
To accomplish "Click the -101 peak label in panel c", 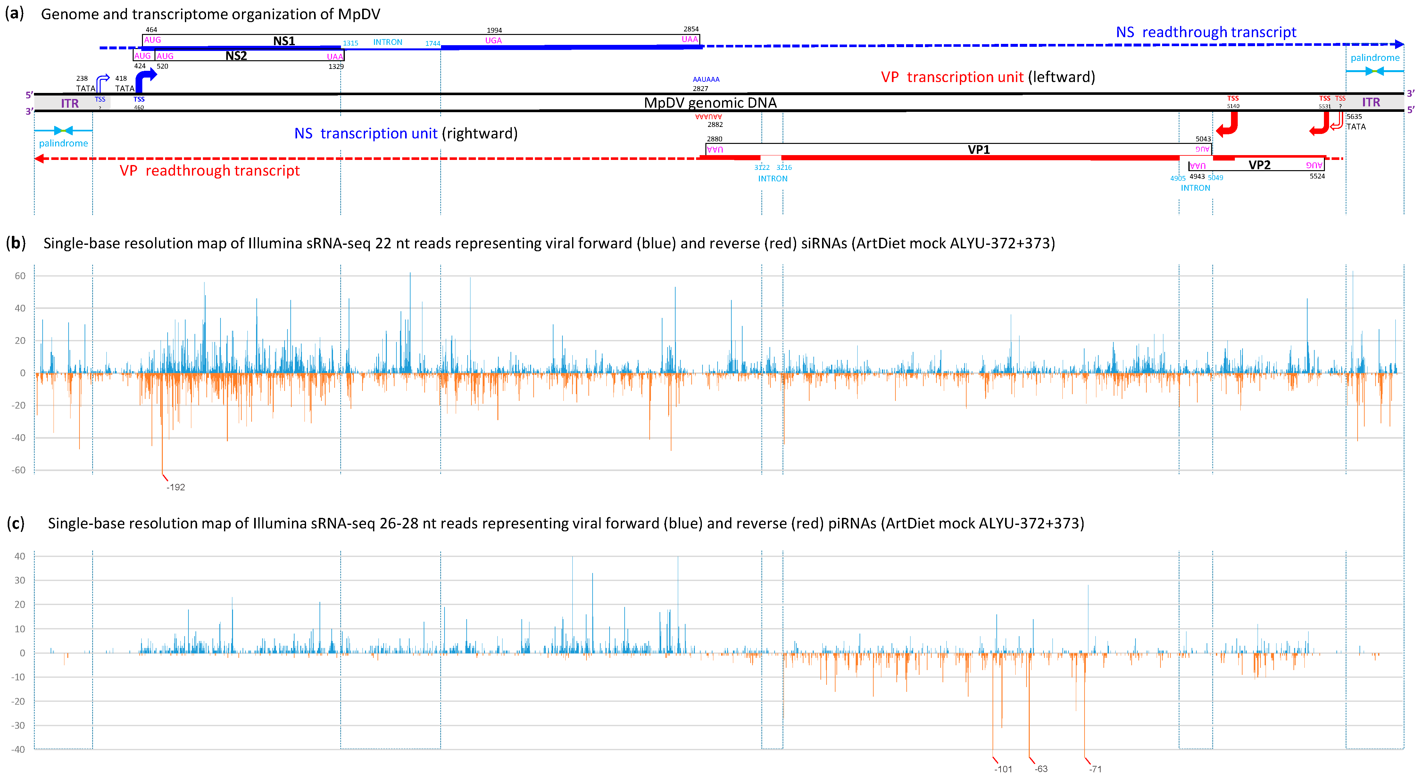I will coord(1002,769).
